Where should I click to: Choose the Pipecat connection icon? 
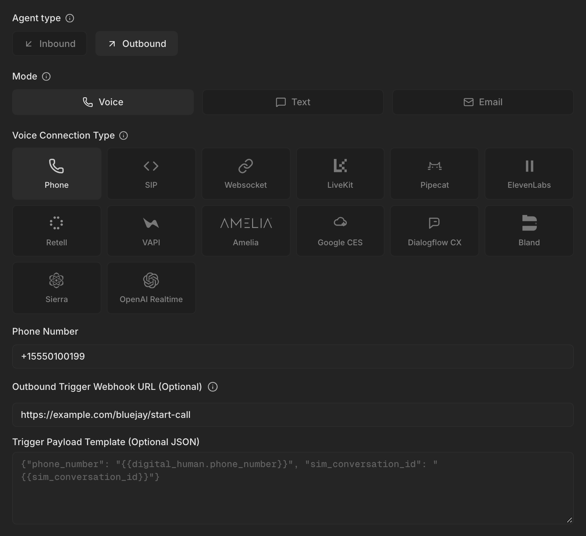pyautogui.click(x=435, y=166)
